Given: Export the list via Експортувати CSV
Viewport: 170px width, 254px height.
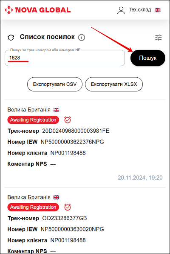Looking at the screenshot, I should [x=55, y=84].
